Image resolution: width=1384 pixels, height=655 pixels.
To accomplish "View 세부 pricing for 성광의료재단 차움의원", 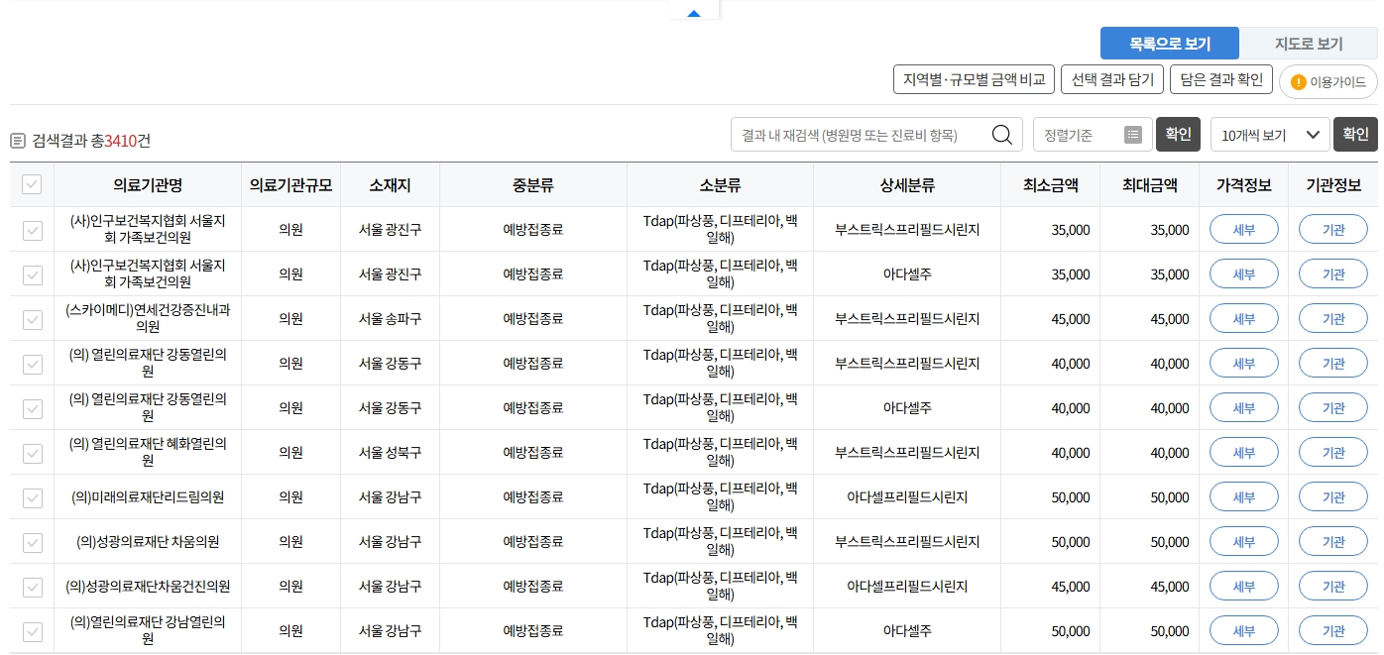I will pos(1244,541).
